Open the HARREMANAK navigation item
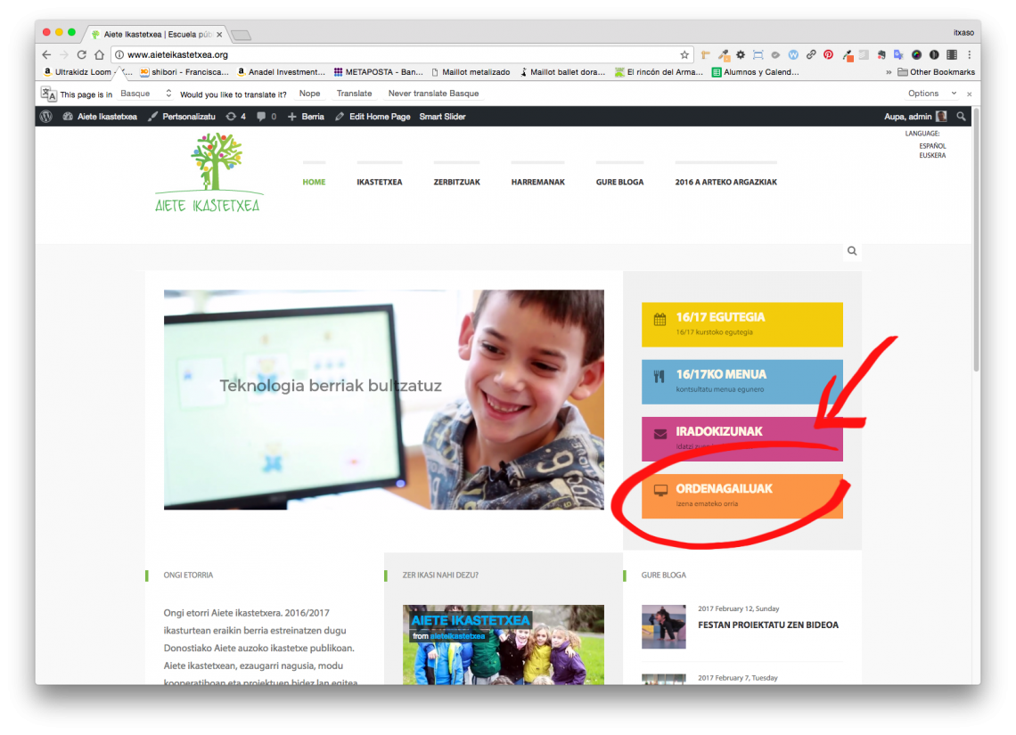1016x735 pixels. click(537, 182)
